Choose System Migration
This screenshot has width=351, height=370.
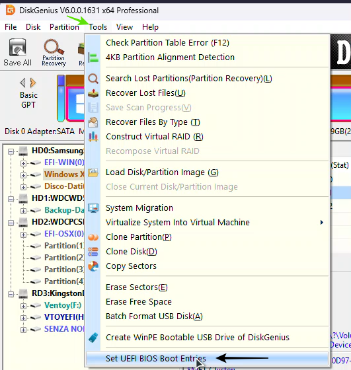click(208, 208)
